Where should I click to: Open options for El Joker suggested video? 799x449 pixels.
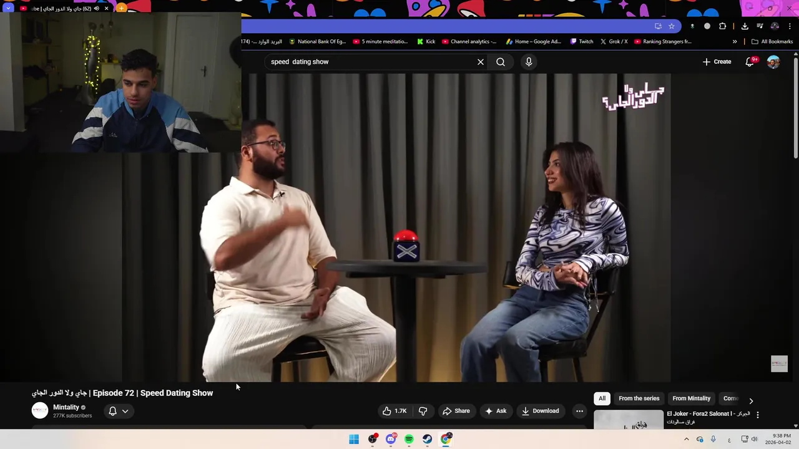click(x=758, y=415)
